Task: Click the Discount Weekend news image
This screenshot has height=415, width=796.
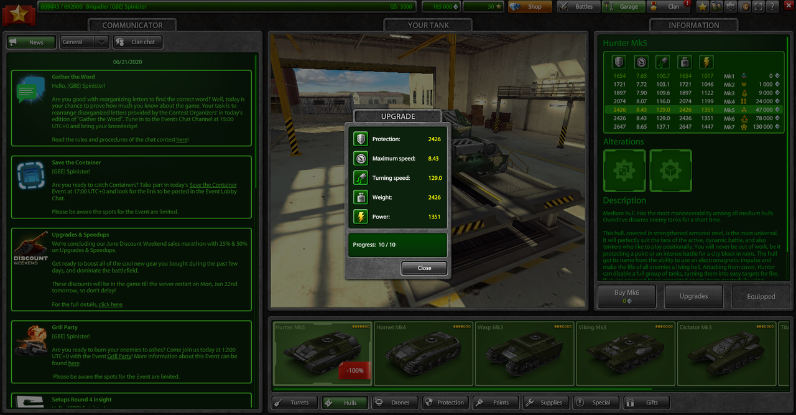Action: [30, 248]
